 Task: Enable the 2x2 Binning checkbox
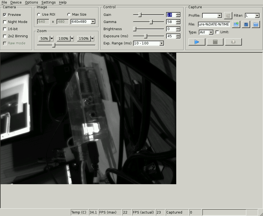(5, 36)
